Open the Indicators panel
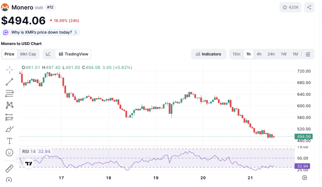322x187 pixels. [208, 54]
